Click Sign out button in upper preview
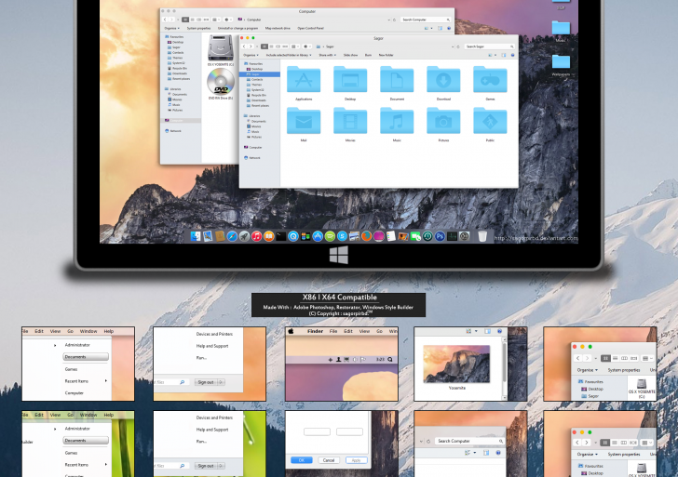 point(206,382)
